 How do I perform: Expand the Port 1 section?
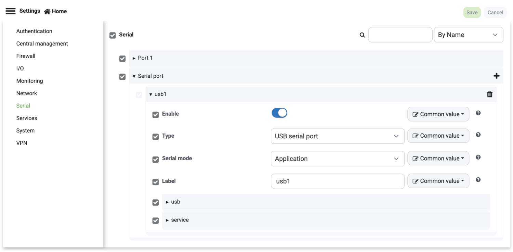click(x=145, y=58)
